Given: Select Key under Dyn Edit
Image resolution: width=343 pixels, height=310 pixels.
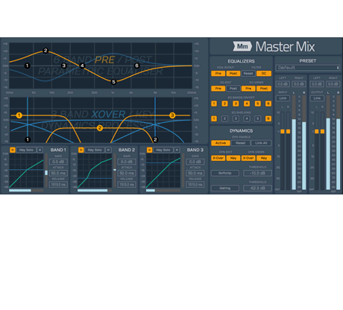Looking at the screenshot, I should tap(233, 158).
